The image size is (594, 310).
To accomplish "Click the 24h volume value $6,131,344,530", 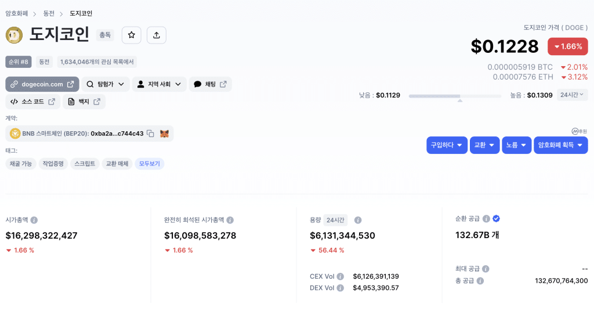I will pyautogui.click(x=342, y=236).
